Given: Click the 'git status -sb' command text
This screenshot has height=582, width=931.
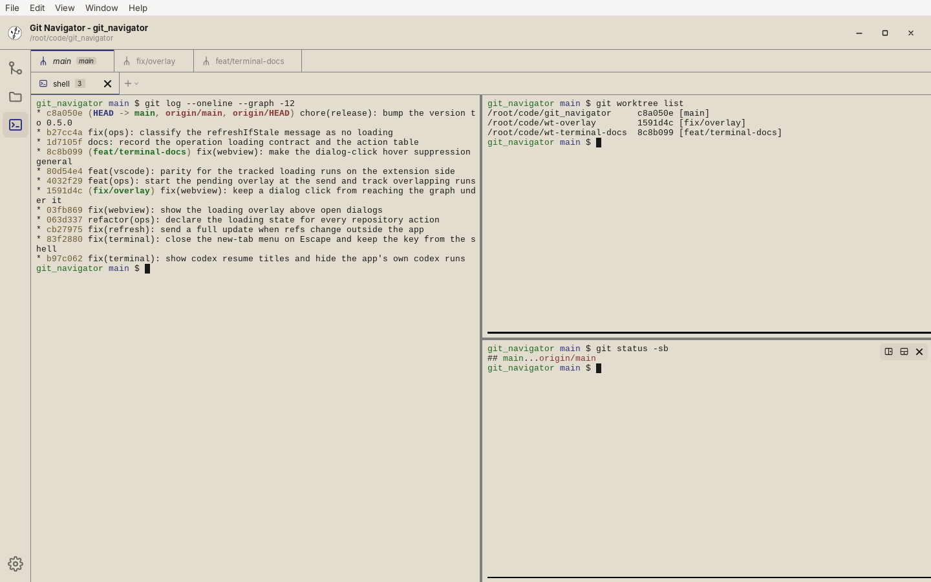Looking at the screenshot, I should [x=632, y=349].
